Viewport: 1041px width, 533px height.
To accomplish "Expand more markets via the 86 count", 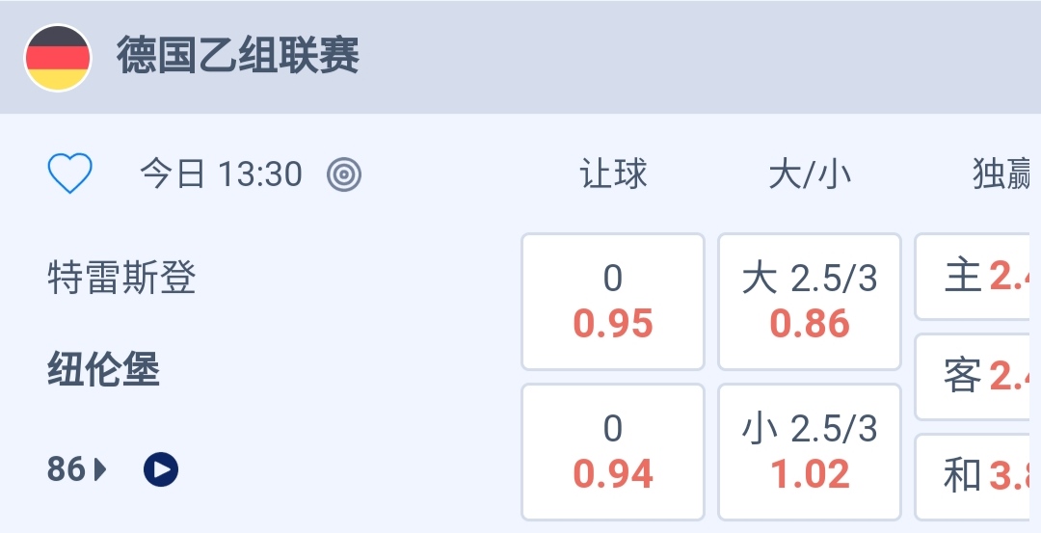I will (67, 469).
